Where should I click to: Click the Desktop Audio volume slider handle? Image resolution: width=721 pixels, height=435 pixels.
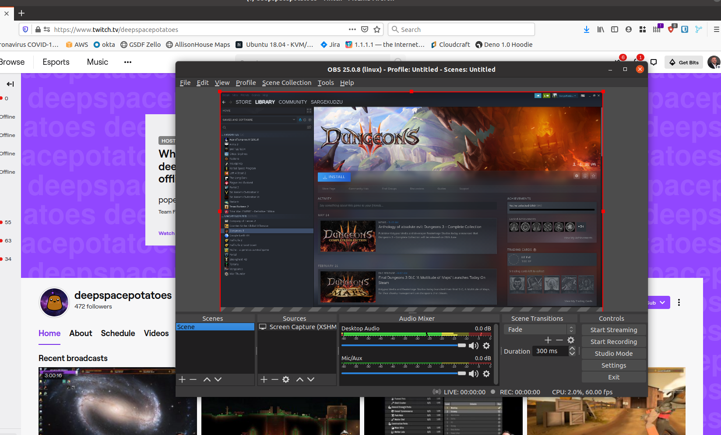click(x=462, y=345)
